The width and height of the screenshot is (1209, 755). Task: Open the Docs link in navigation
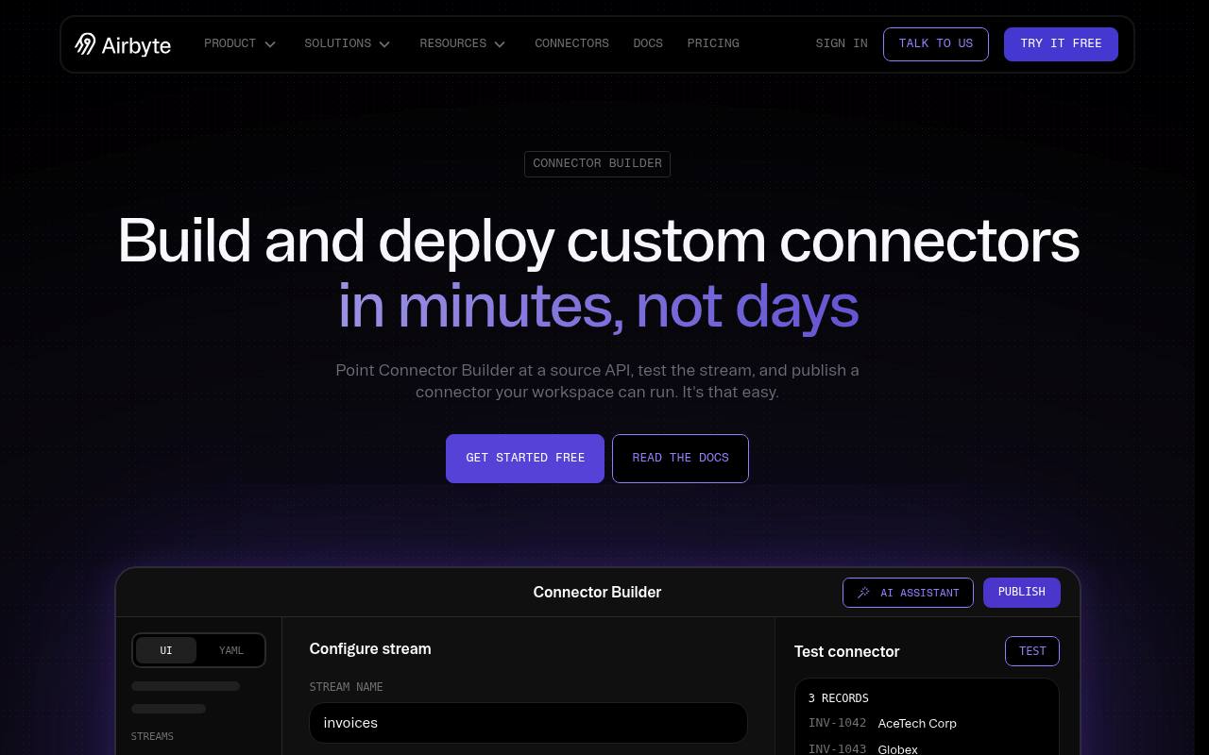(x=648, y=43)
